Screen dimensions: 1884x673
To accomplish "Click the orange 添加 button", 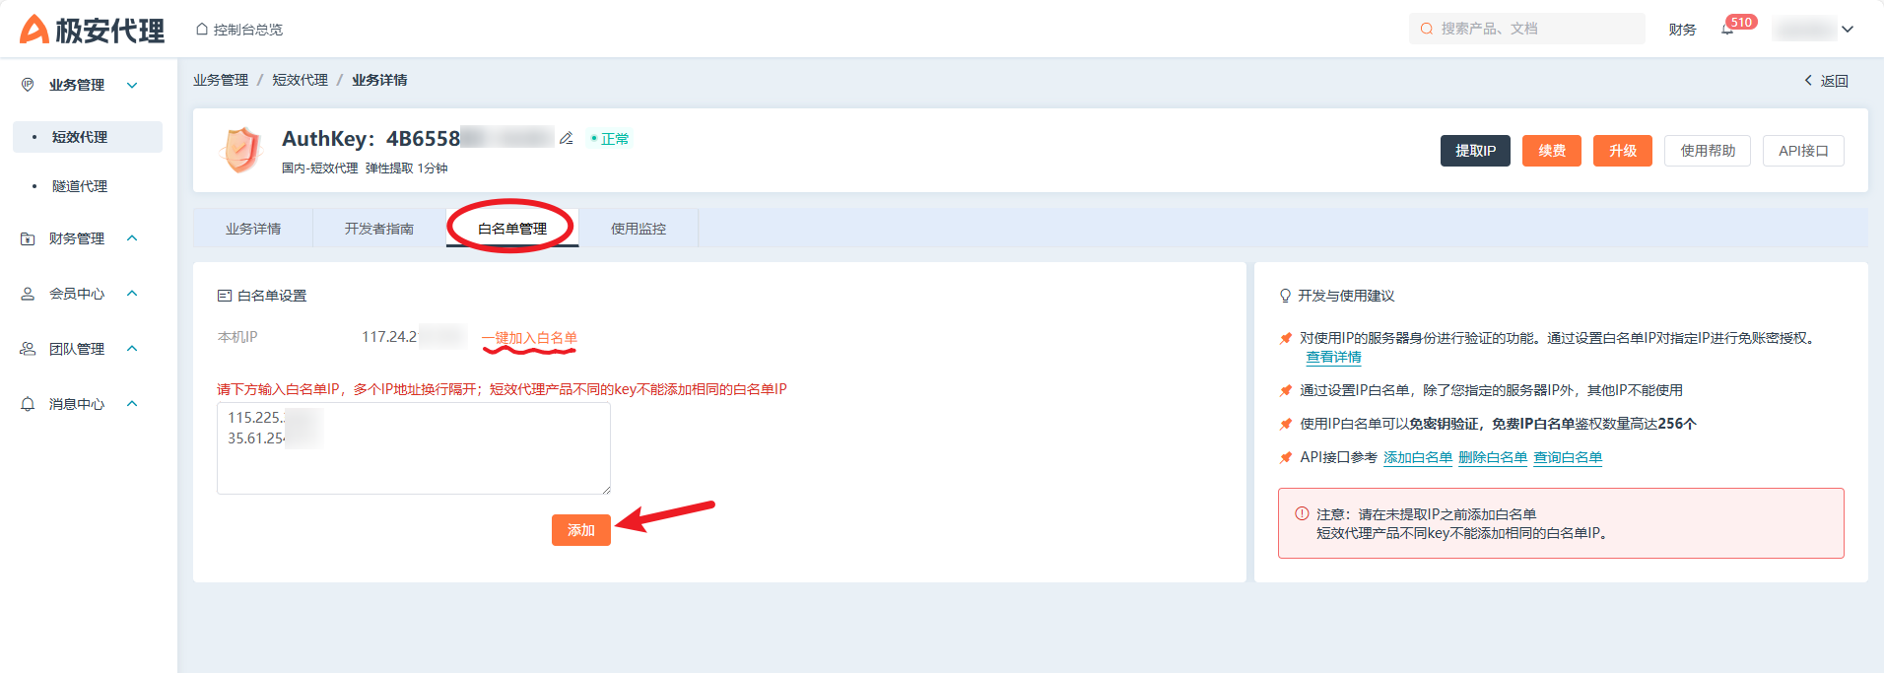I will pos(580,530).
